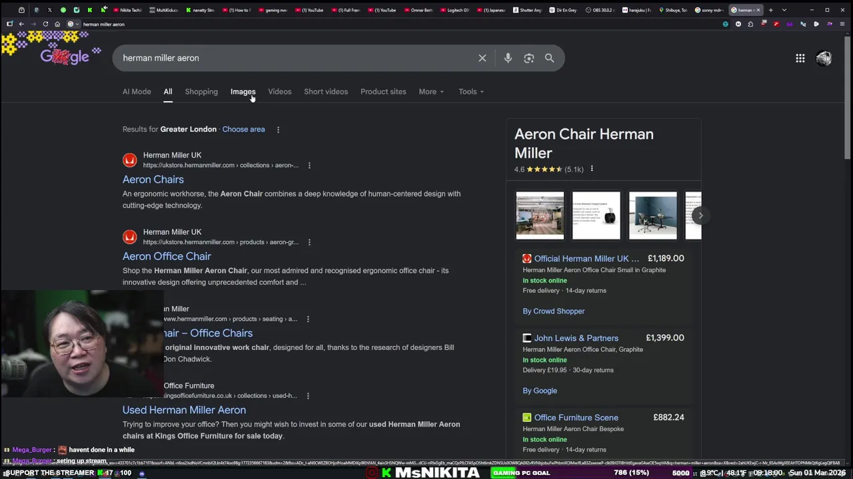Go back using the browser back arrow
Image resolution: width=853 pixels, height=479 pixels.
coord(21,24)
